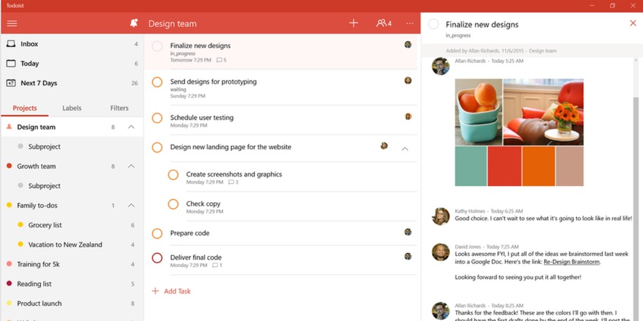Check off Finalize new designs in details panel

[433, 24]
